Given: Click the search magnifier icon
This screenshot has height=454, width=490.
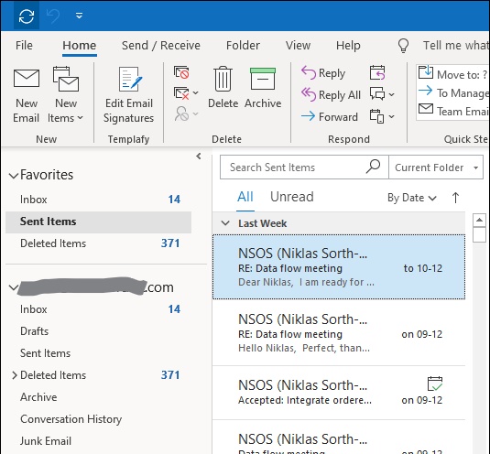Looking at the screenshot, I should pos(373,167).
